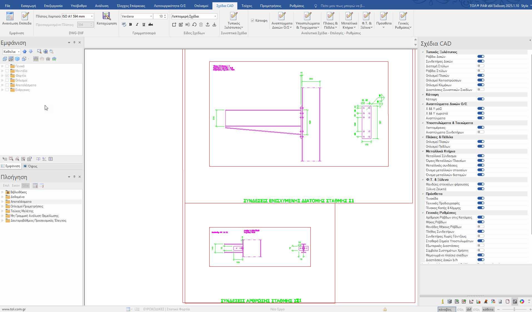Open the Verdana font dropdown

[151, 16]
